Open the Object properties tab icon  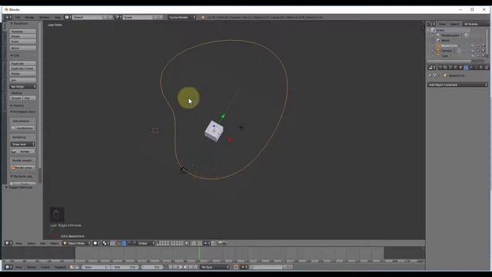pyautogui.click(x=461, y=68)
